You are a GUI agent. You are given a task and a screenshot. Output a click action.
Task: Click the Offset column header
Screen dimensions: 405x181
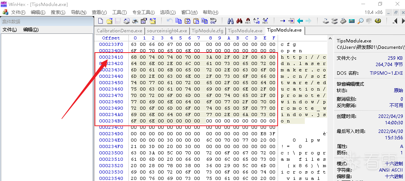coord(111,38)
